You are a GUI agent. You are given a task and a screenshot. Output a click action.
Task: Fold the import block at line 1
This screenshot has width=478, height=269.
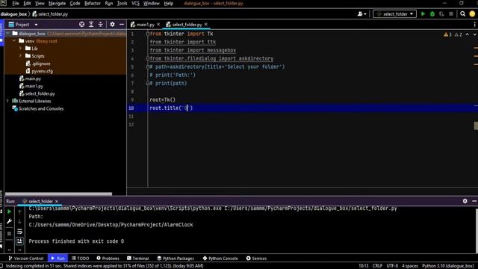(148, 34)
